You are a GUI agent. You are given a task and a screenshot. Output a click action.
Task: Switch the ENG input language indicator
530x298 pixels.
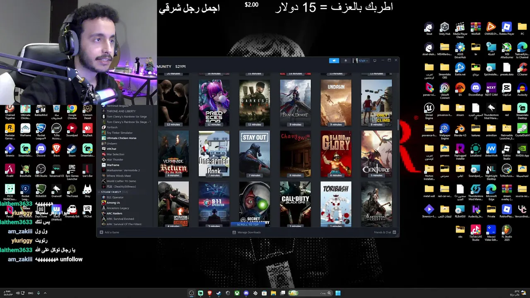point(31,293)
